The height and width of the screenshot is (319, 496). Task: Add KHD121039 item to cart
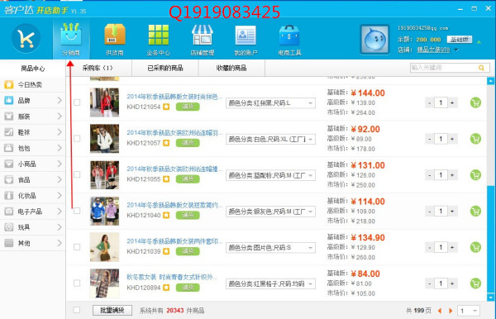tap(475, 247)
